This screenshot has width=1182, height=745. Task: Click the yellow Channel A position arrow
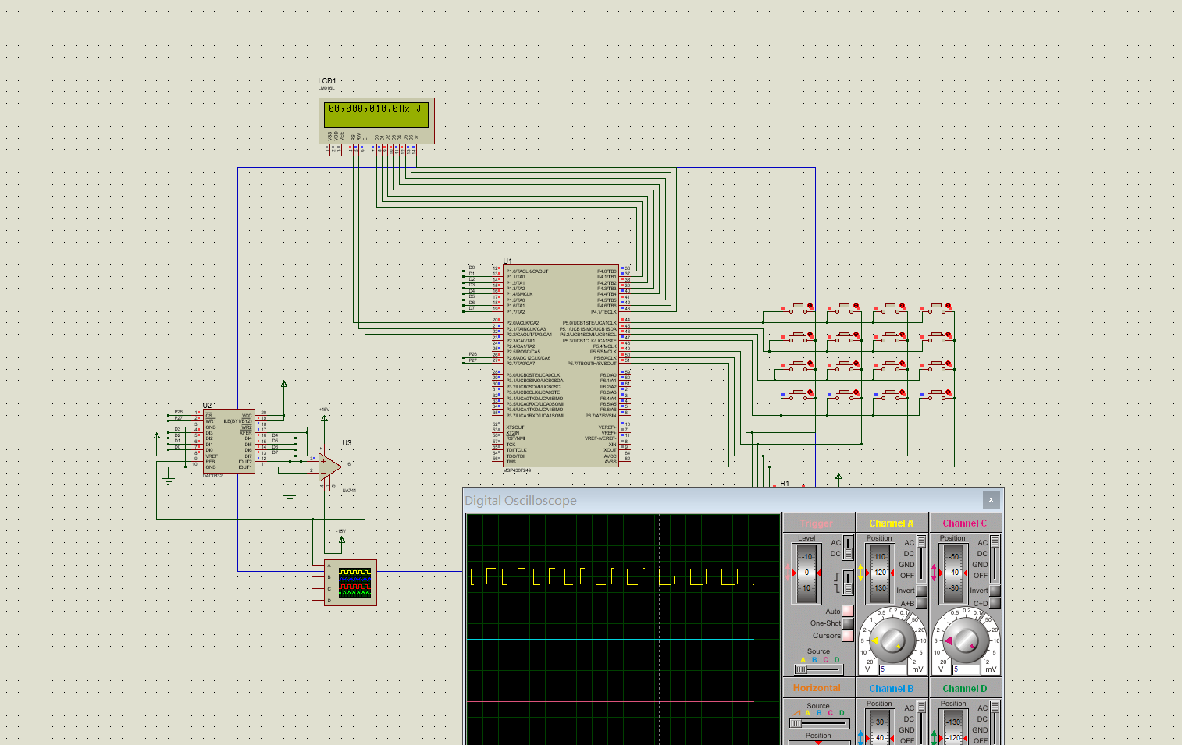point(860,573)
